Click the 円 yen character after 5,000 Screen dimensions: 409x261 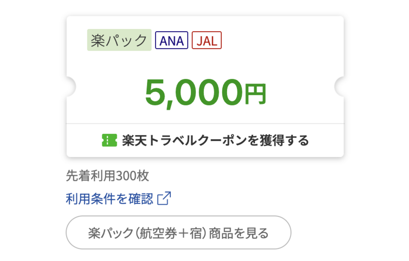(255, 94)
